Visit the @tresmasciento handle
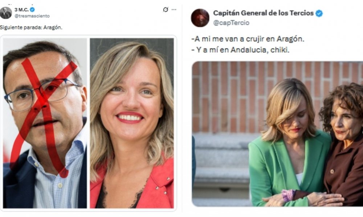 click(x=32, y=16)
